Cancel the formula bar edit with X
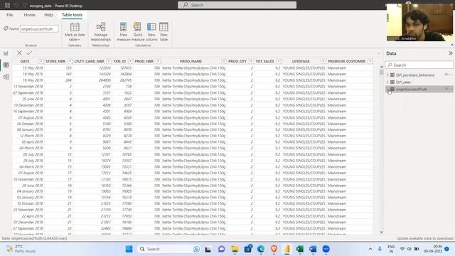The image size is (455, 256). tap(19, 53)
